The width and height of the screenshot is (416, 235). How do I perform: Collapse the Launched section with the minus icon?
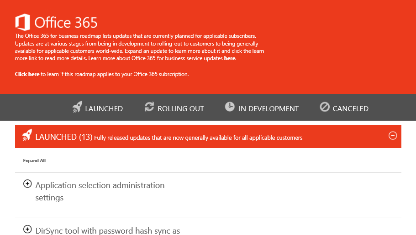click(392, 136)
